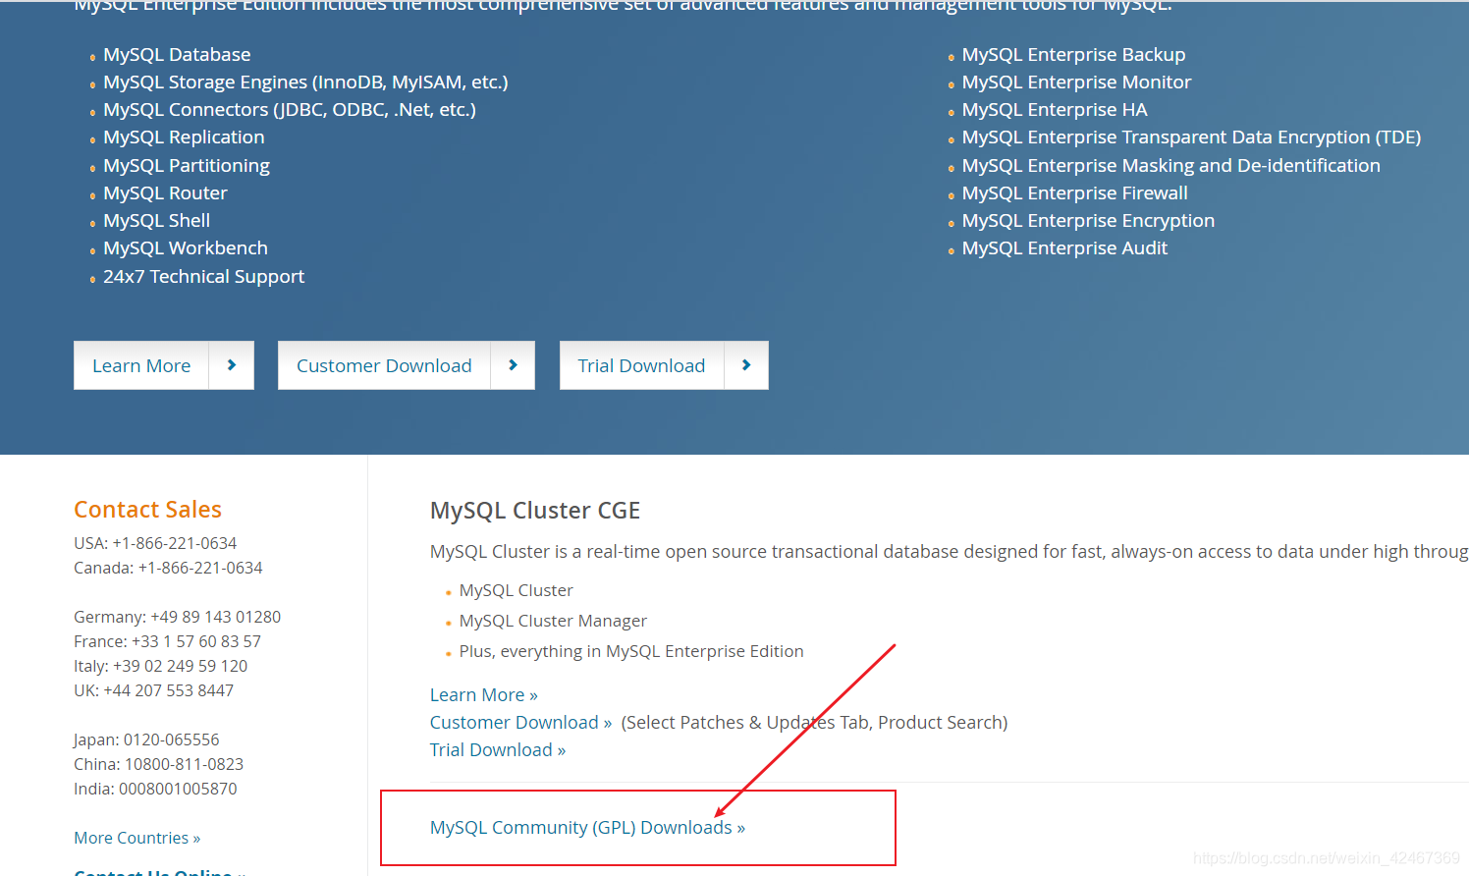Click the arrow icon beside Learn More
Viewport: 1469px width, 876px height.
[232, 365]
